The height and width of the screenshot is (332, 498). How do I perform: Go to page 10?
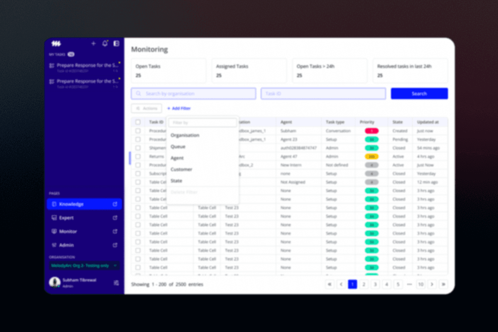point(420,284)
